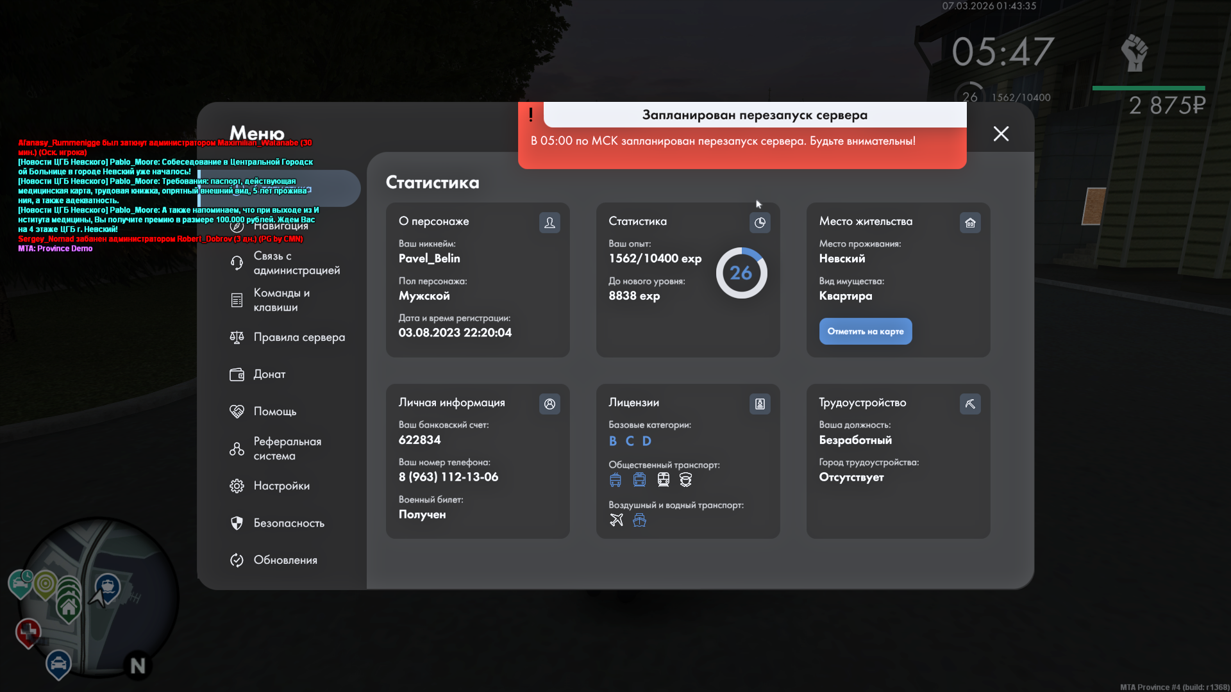This screenshot has height=692, width=1231.
Task: Click the profile icon in О персонаже card
Action: [x=549, y=222]
